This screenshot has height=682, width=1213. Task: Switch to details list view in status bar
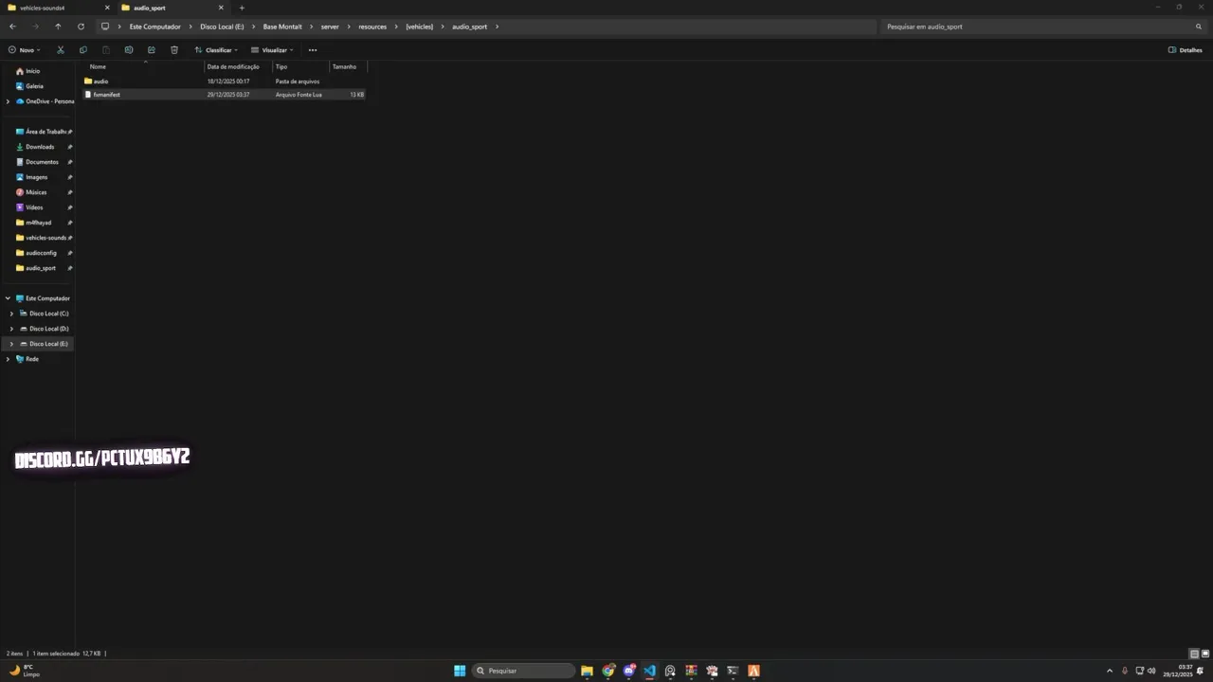1194,654
